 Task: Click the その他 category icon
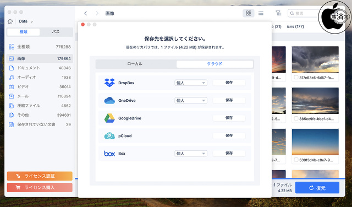11,115
